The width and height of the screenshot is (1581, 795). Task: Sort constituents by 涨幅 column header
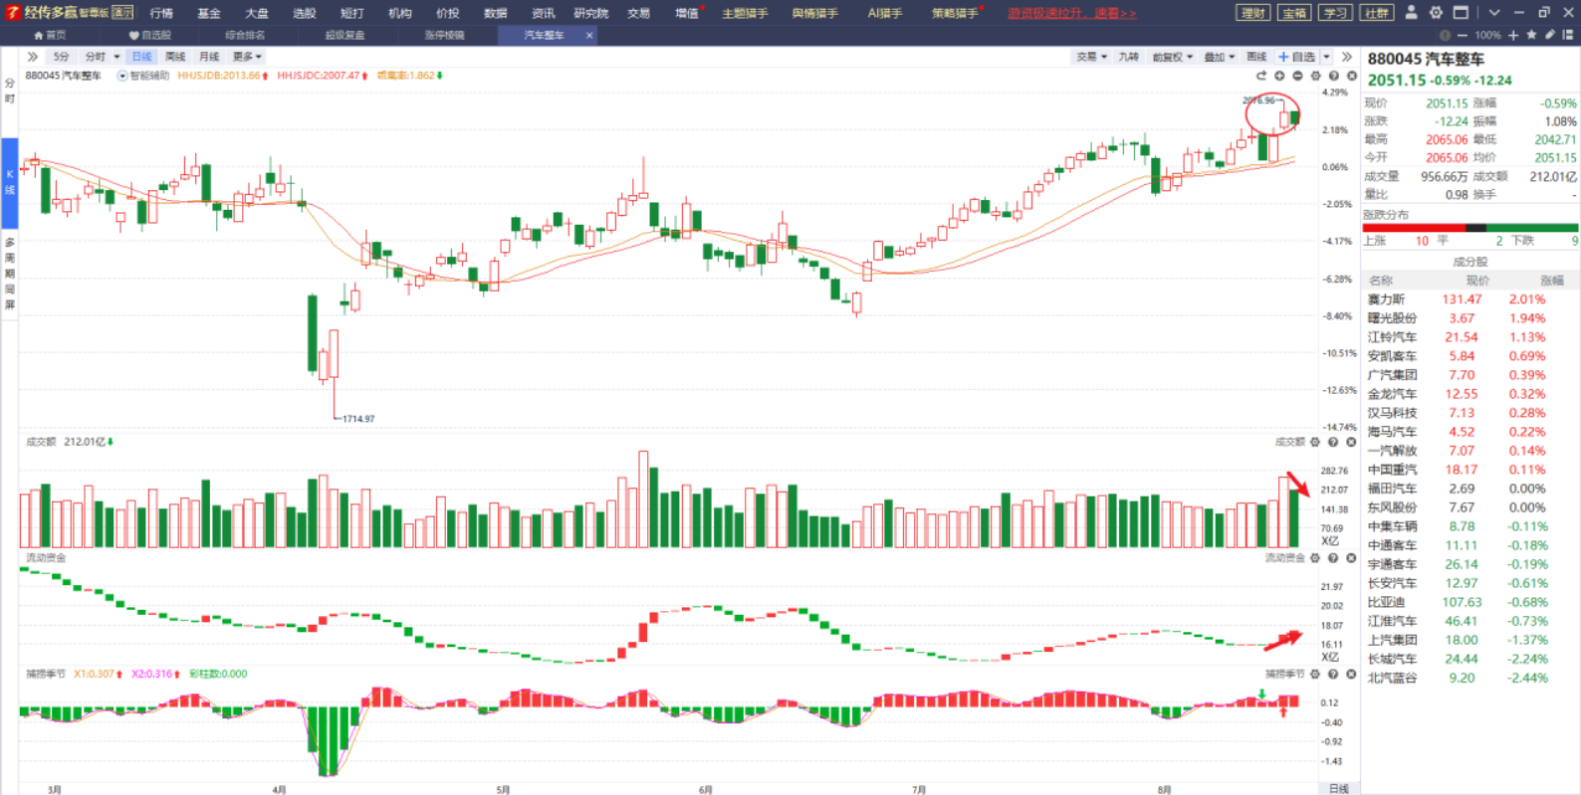(x=1552, y=281)
